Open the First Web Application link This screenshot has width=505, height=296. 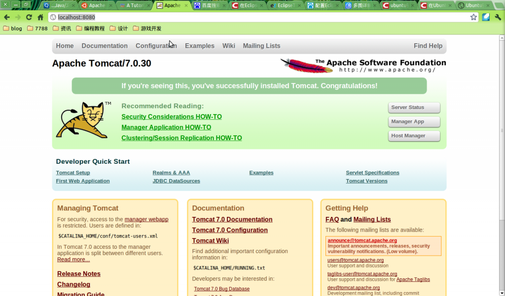pos(83,181)
